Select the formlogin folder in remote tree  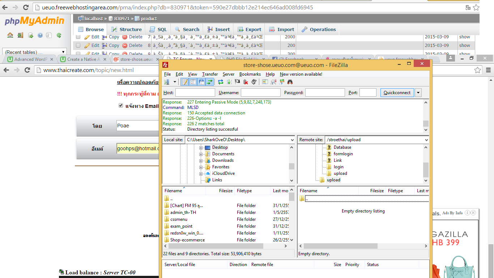343,154
